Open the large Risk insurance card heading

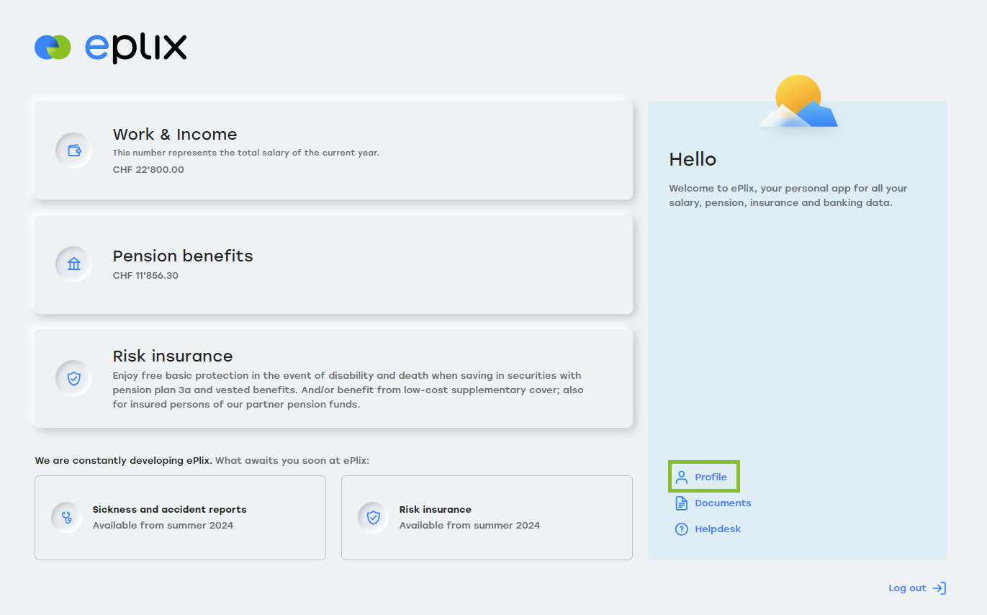click(173, 356)
